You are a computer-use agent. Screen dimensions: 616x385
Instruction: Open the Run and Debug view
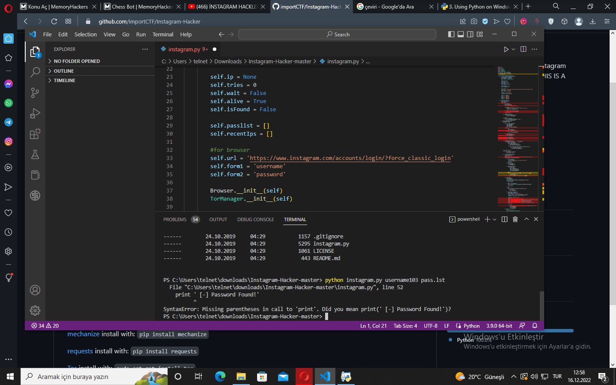tap(35, 113)
